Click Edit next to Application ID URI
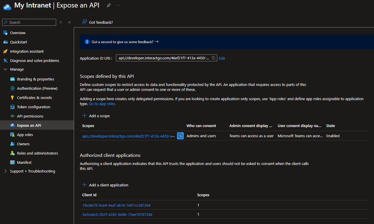The height and width of the screenshot is (224, 374). coord(222,58)
